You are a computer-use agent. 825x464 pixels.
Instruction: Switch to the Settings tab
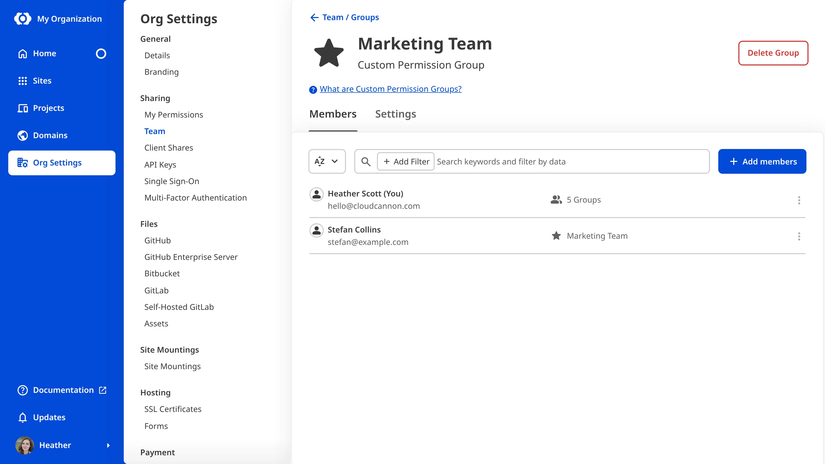click(x=395, y=114)
